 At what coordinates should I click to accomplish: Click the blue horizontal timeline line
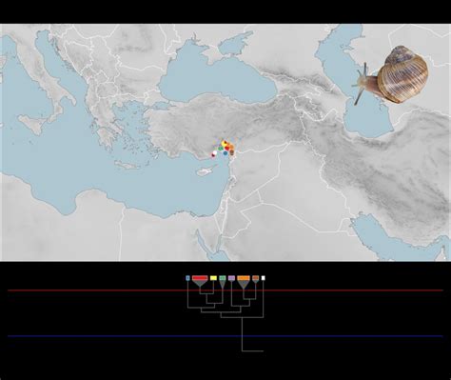(x=225, y=336)
